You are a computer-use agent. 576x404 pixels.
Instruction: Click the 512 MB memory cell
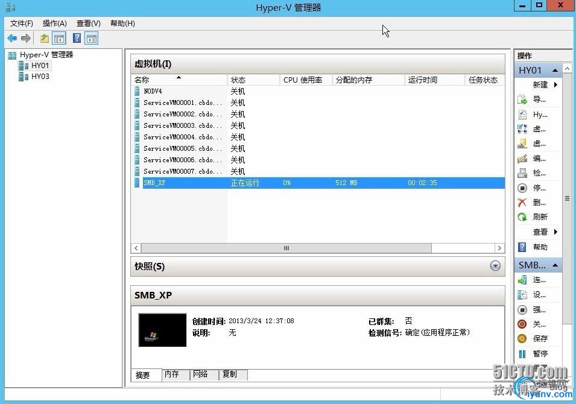pyautogui.click(x=346, y=183)
